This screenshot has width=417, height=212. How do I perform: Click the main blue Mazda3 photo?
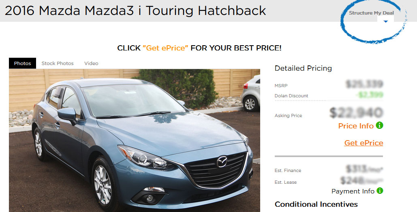[x=134, y=141]
